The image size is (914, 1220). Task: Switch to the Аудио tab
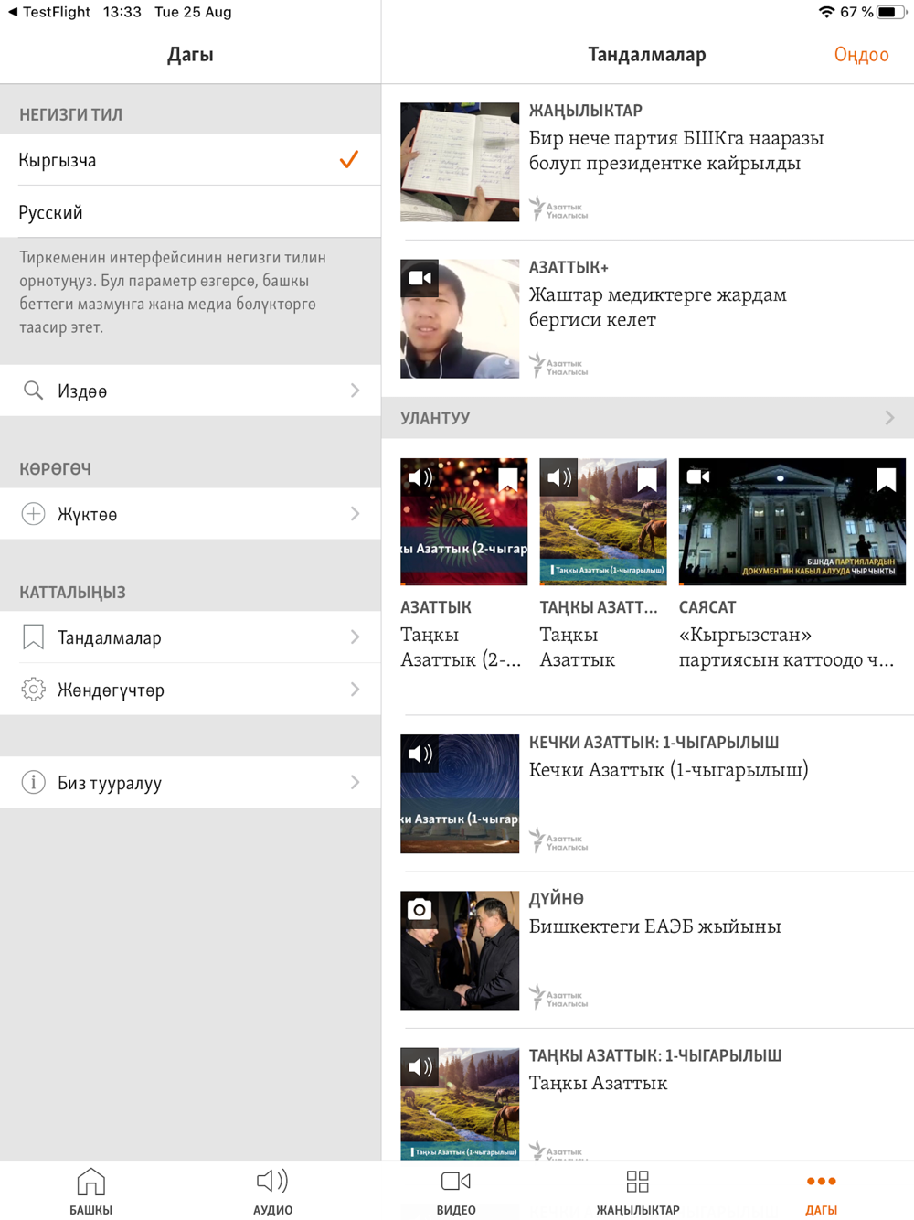point(272,1192)
